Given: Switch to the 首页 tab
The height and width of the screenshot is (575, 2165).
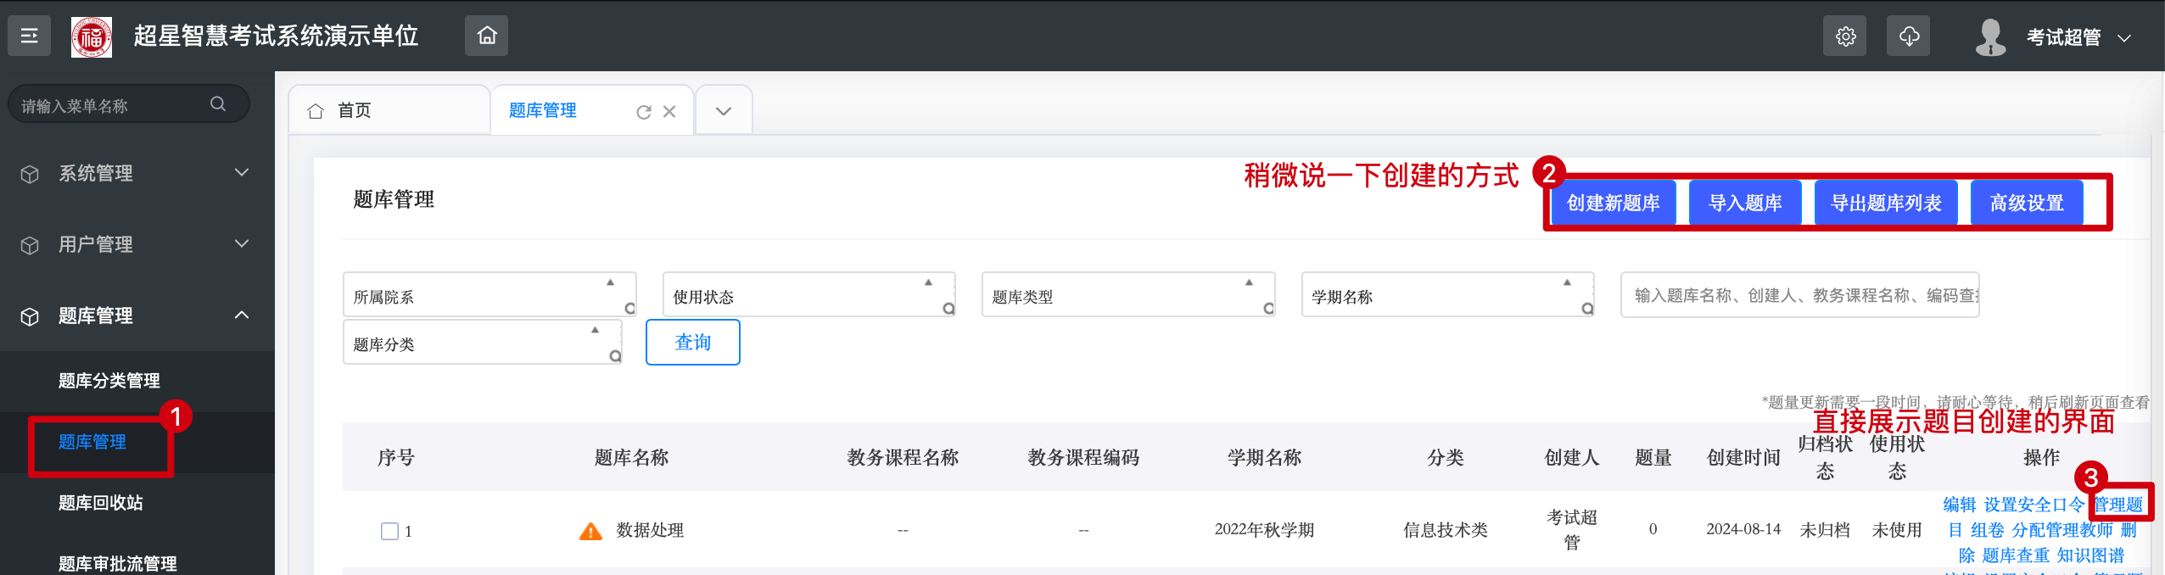Looking at the screenshot, I should pos(354,111).
